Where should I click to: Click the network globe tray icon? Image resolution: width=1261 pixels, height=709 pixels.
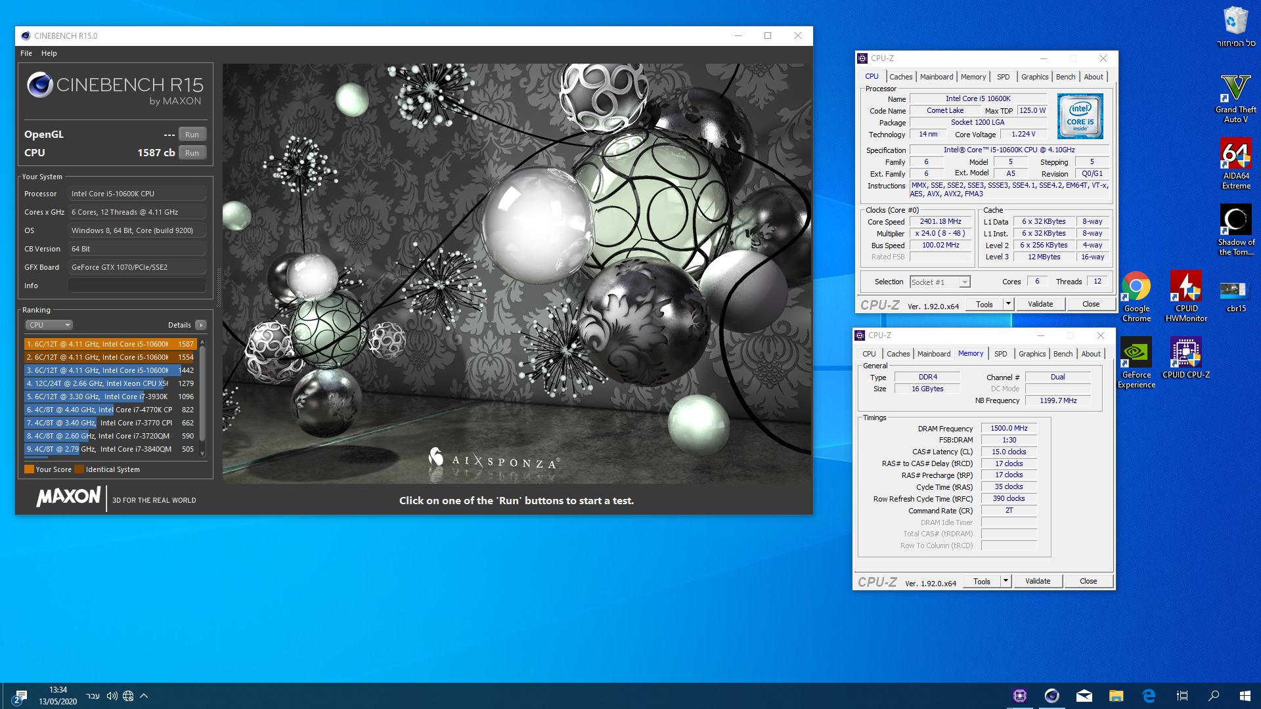pyautogui.click(x=128, y=696)
